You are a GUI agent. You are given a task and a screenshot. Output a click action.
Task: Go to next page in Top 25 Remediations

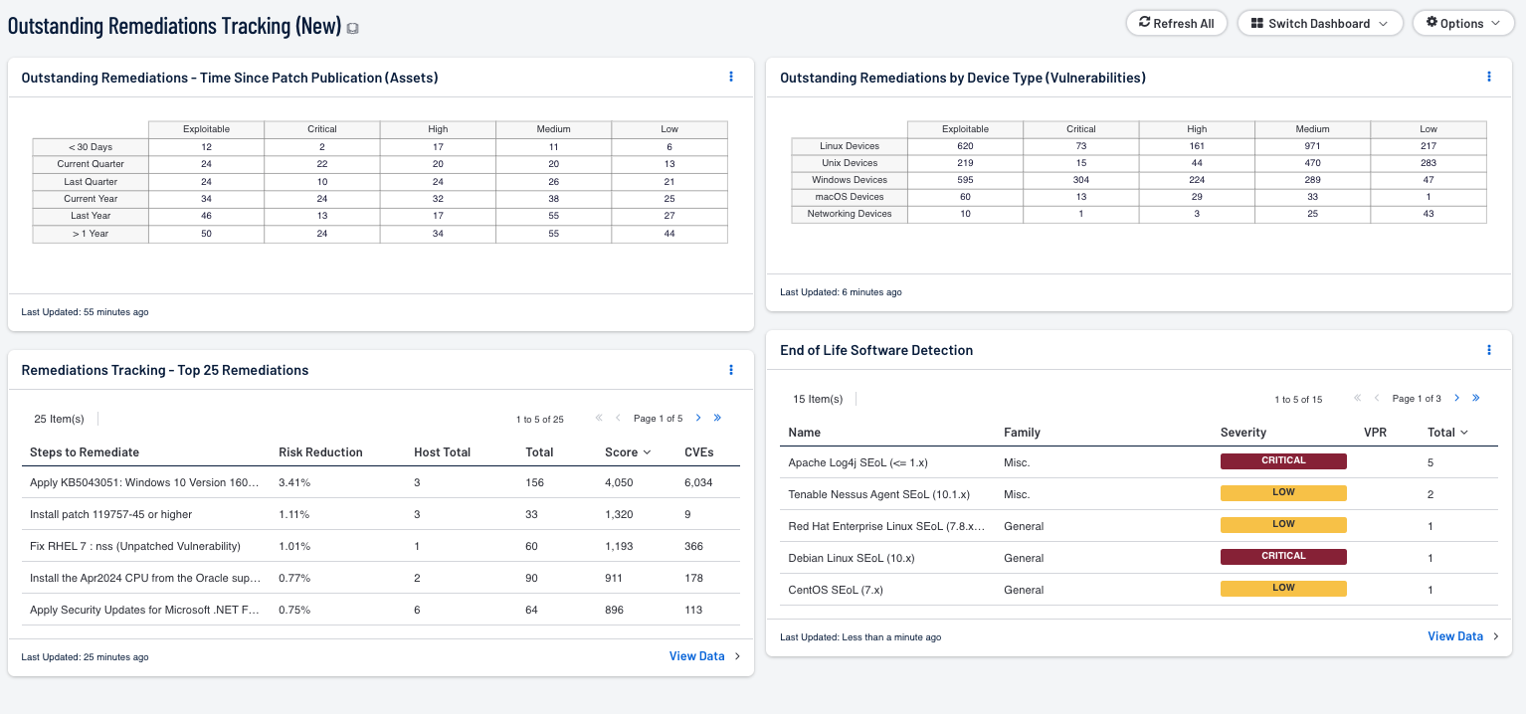pyautogui.click(x=698, y=419)
